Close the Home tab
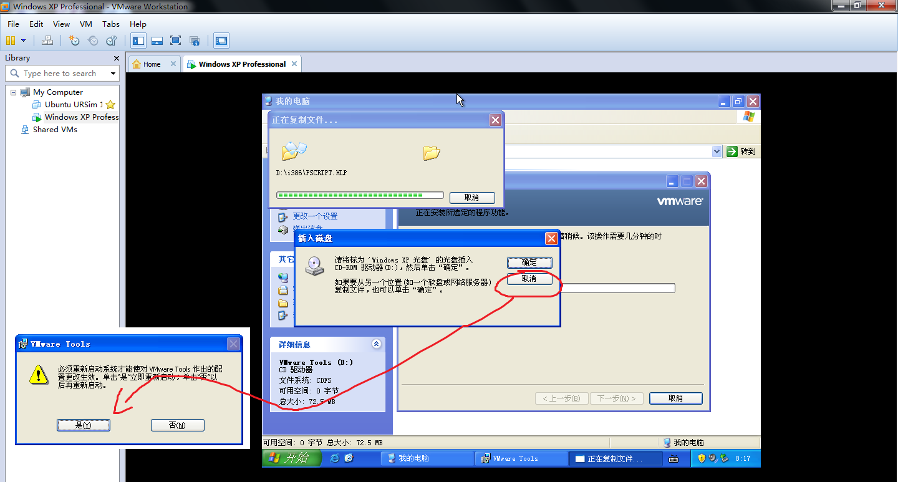898x482 pixels. (x=173, y=64)
